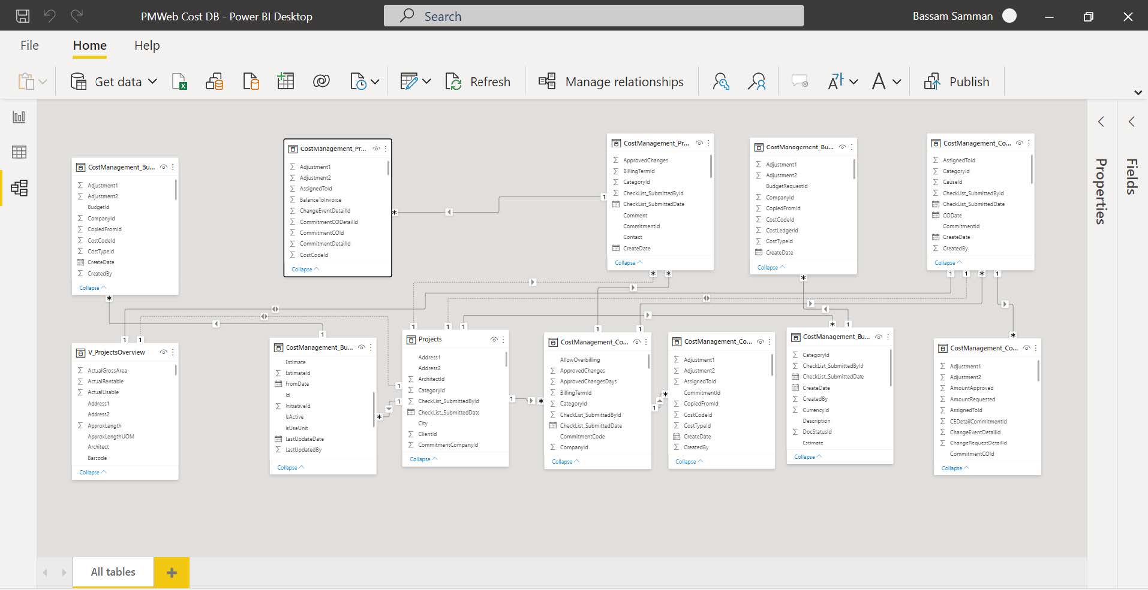Select the Home ribbon tab
1148x590 pixels.
pos(90,46)
